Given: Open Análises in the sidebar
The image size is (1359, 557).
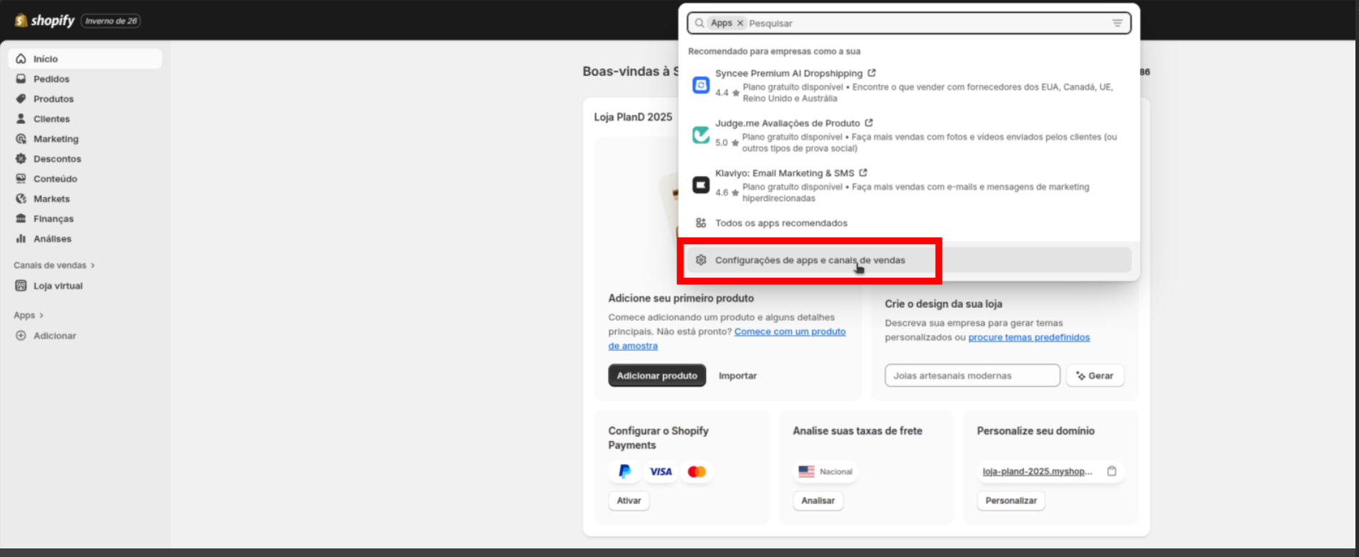Looking at the screenshot, I should coord(85,239).
